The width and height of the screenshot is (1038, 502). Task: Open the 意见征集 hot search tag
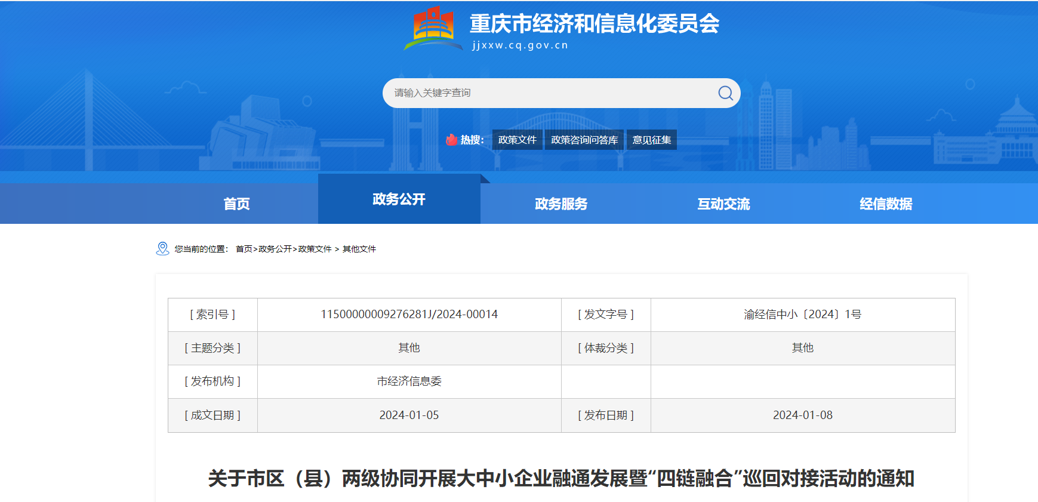[651, 140]
